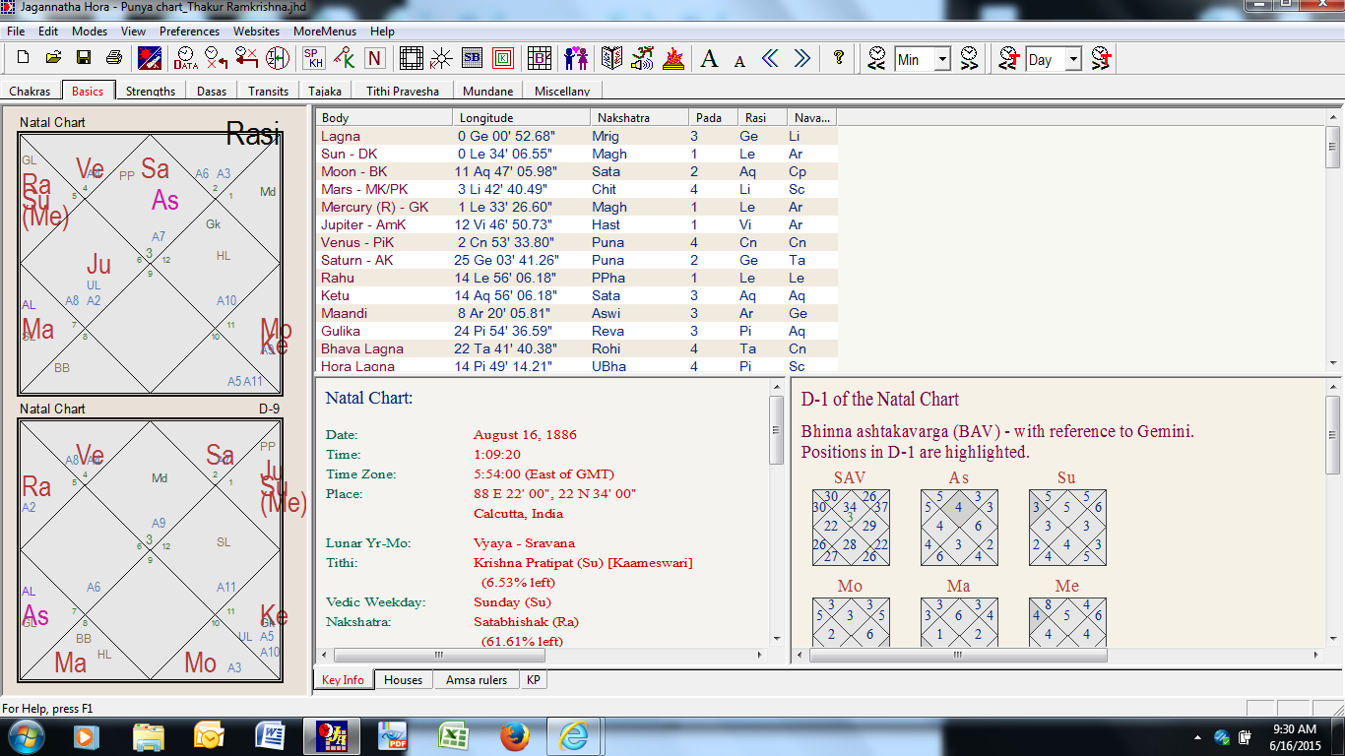Screen dimensions: 1345x756
Task: Switch to the Dasas tab
Action: click(213, 91)
